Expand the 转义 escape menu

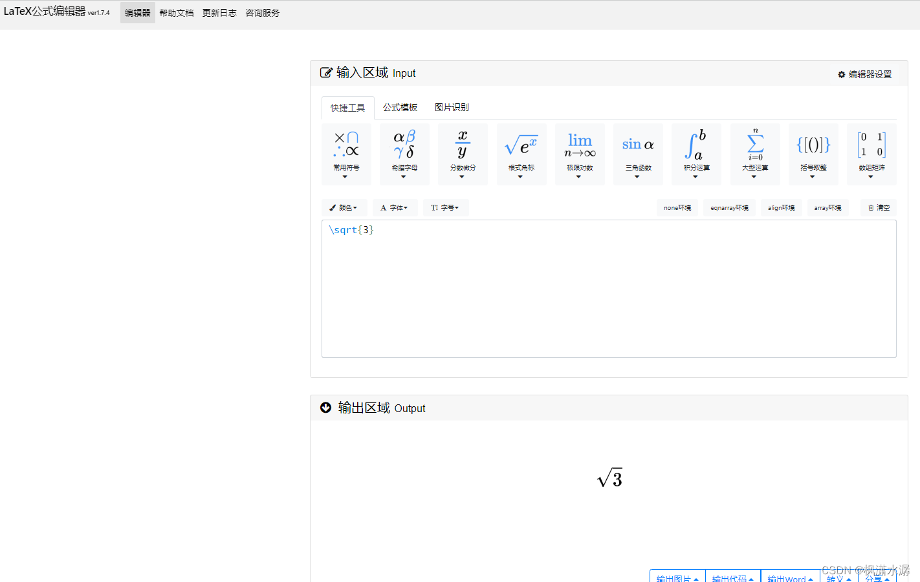click(839, 577)
